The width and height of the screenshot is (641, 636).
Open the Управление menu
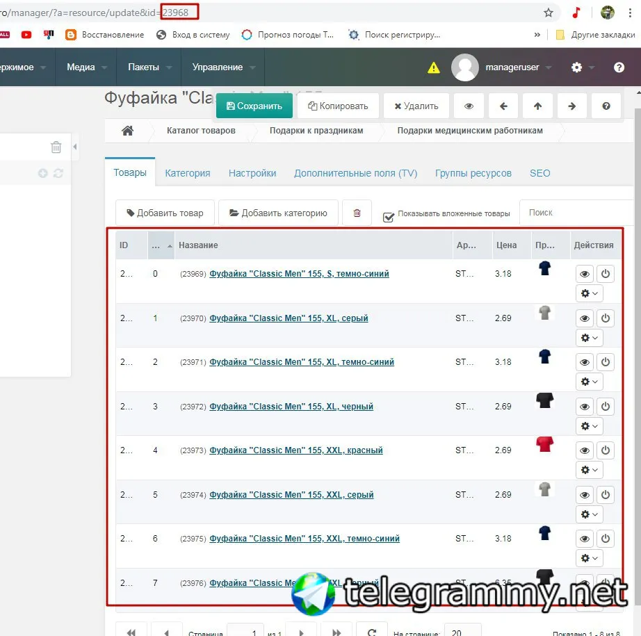pos(223,67)
